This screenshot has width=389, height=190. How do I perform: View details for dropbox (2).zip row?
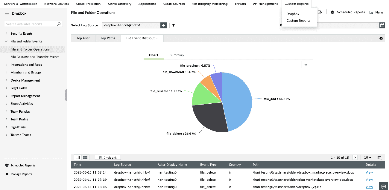tap(369, 187)
